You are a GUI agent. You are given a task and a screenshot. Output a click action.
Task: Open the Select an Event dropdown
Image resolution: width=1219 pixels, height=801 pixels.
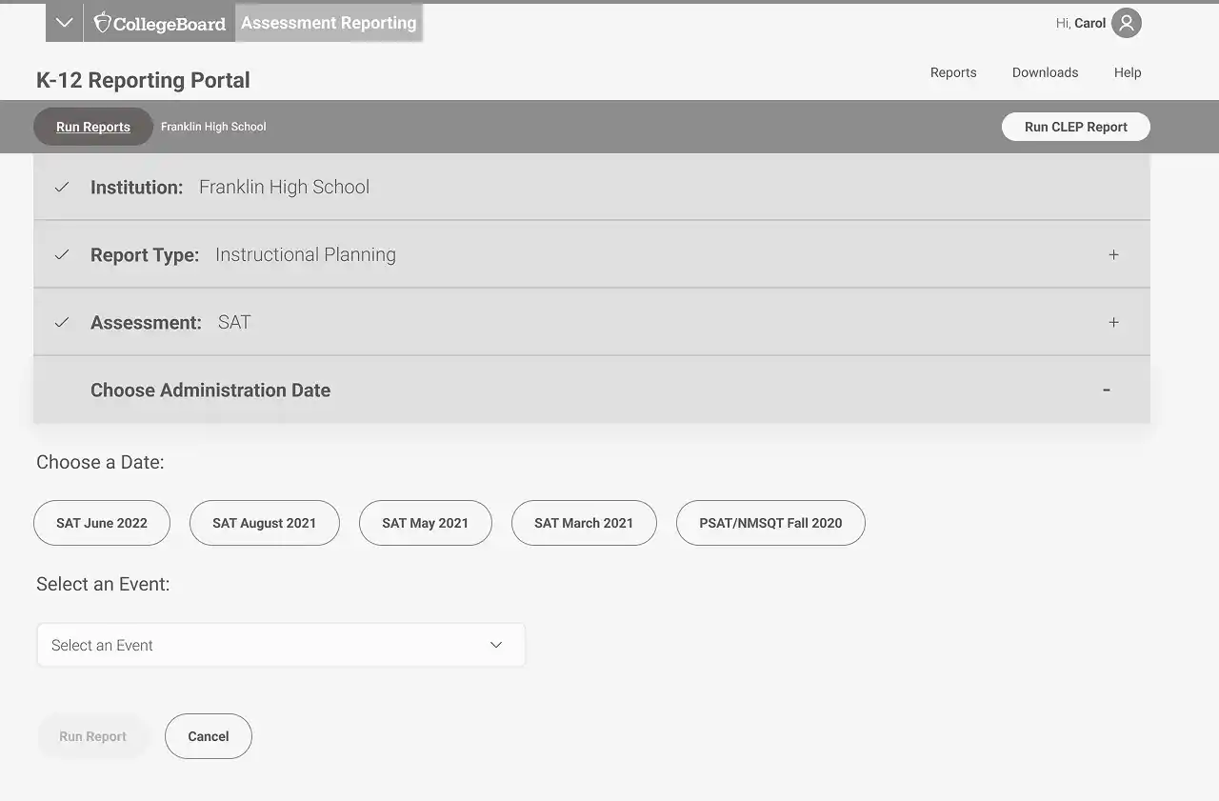pos(281,645)
